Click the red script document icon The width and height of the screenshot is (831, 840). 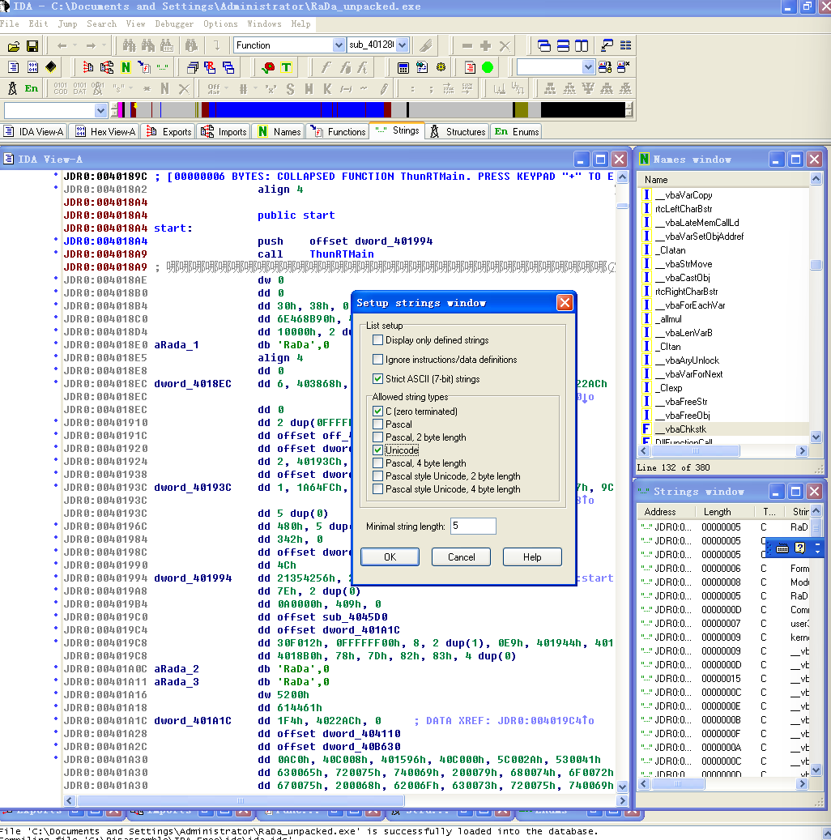pos(470,67)
